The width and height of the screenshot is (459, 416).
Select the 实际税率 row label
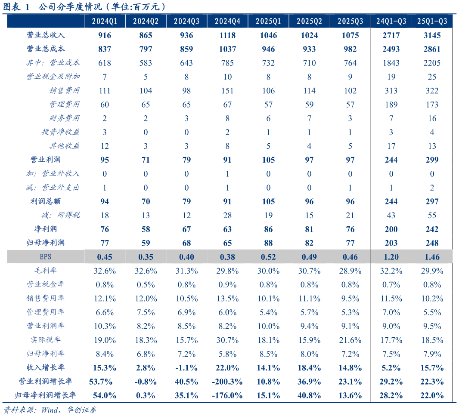click(46, 340)
